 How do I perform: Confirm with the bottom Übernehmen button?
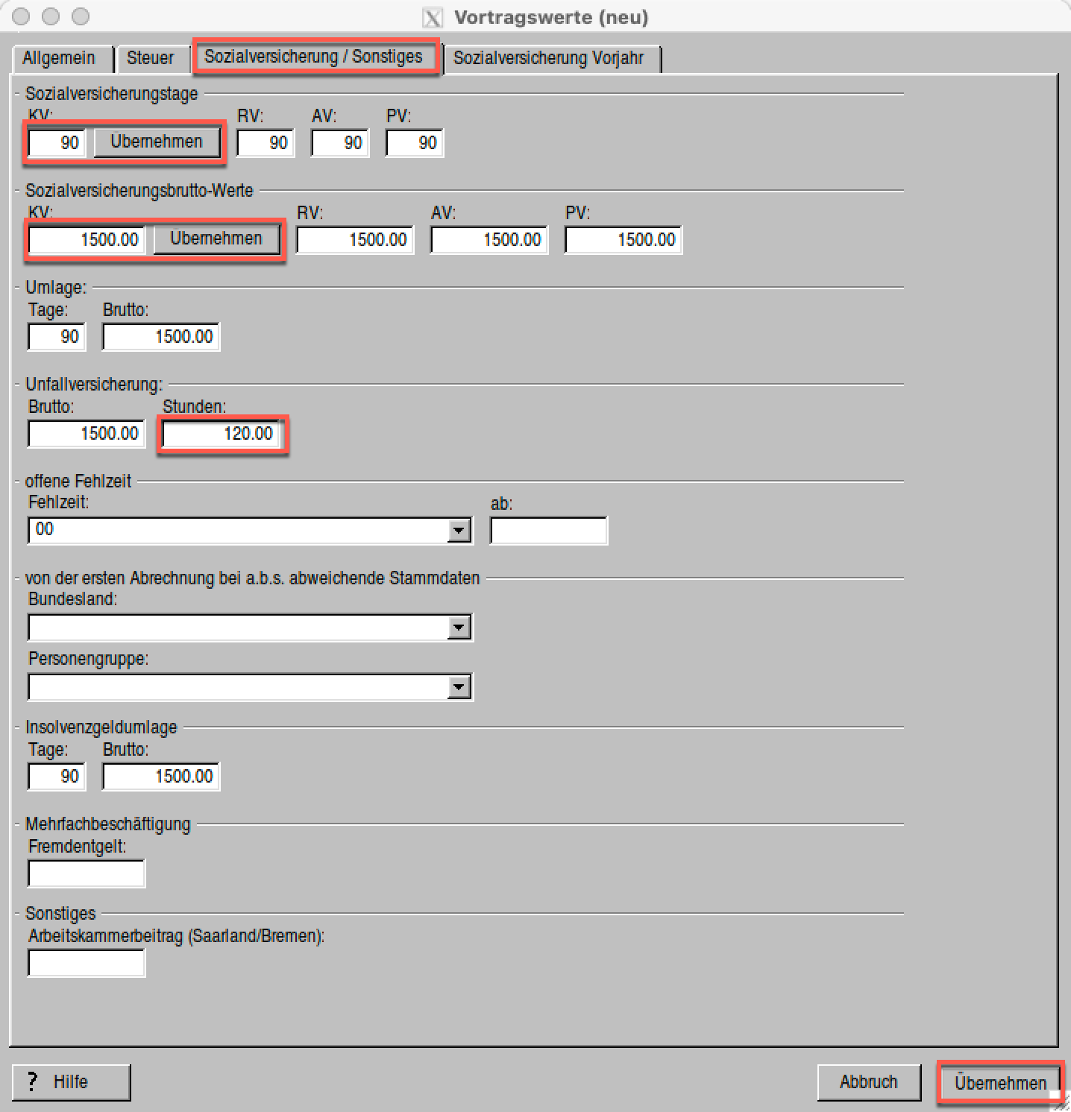click(x=999, y=1082)
